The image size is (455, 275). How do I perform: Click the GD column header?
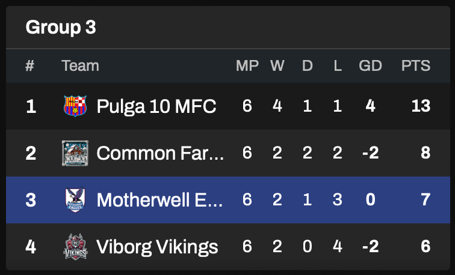coord(370,65)
